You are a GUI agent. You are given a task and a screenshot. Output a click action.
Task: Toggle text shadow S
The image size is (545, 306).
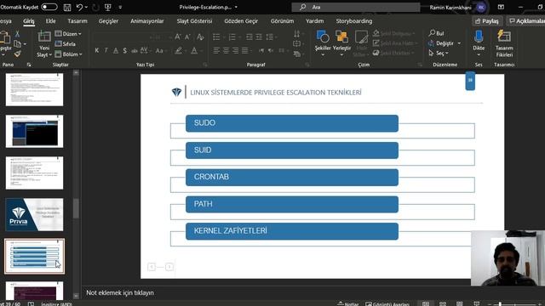(125, 51)
